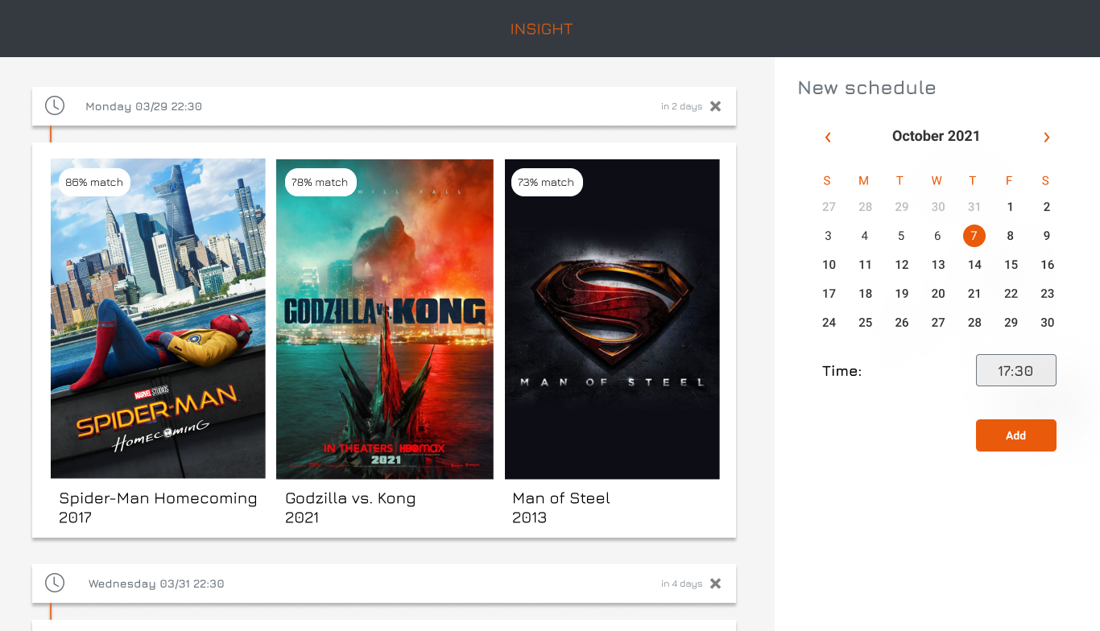Click the INSIGHT header title
The width and height of the screenshot is (1100, 631).
click(x=541, y=29)
